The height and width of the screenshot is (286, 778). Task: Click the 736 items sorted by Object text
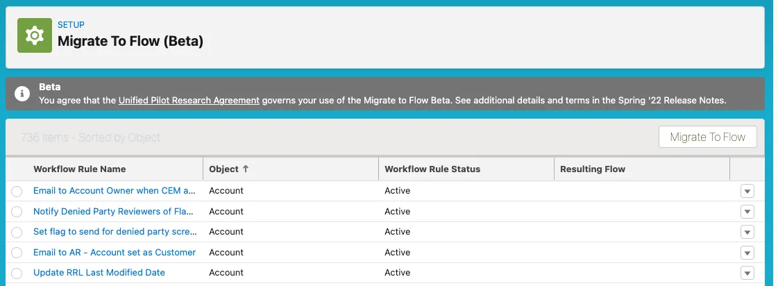click(90, 137)
